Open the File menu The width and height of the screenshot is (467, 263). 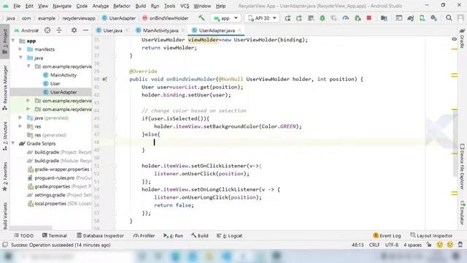coord(17,6)
